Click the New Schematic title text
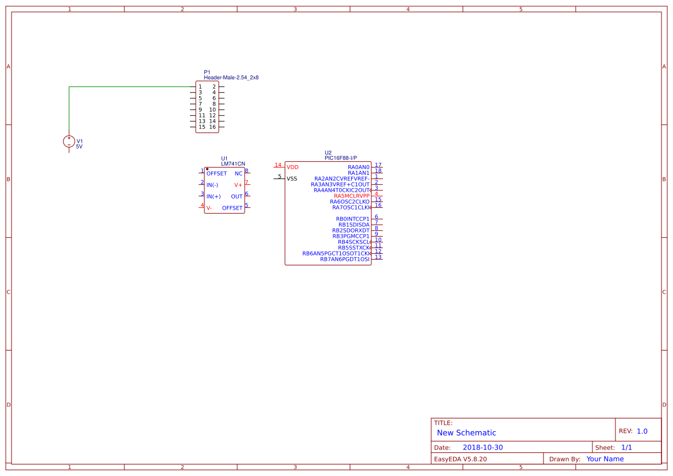673x476 pixels. (463, 433)
